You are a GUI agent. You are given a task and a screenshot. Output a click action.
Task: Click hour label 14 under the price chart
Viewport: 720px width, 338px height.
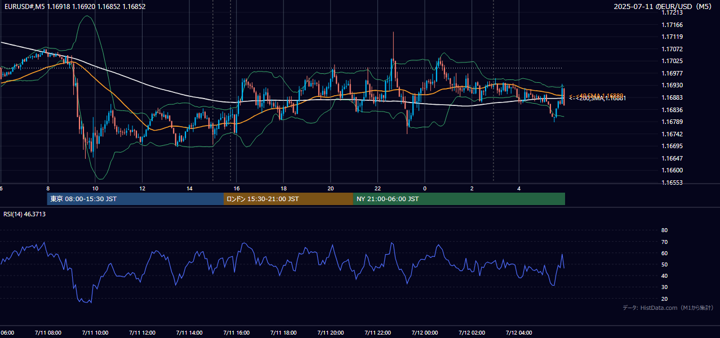(189, 188)
